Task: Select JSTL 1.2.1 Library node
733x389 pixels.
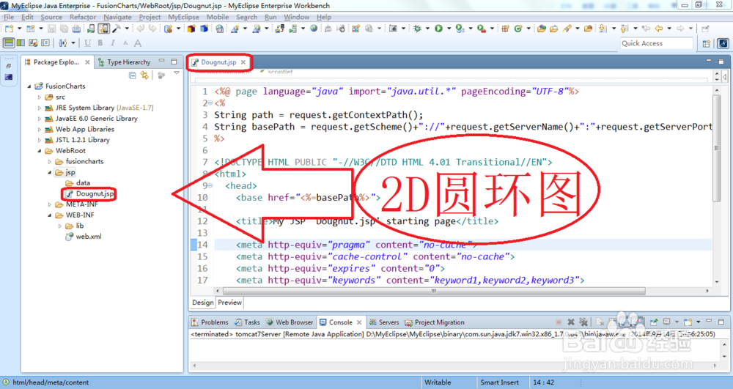Action: (78, 140)
